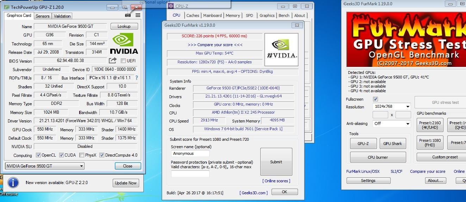
Task: Select the SPD tab in CPU-Z
Action: pyautogui.click(x=249, y=15)
